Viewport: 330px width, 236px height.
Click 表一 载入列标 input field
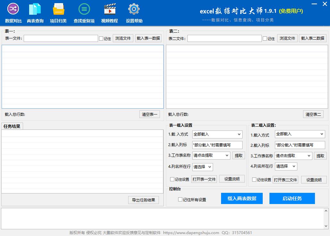pyautogui.click(x=217, y=145)
